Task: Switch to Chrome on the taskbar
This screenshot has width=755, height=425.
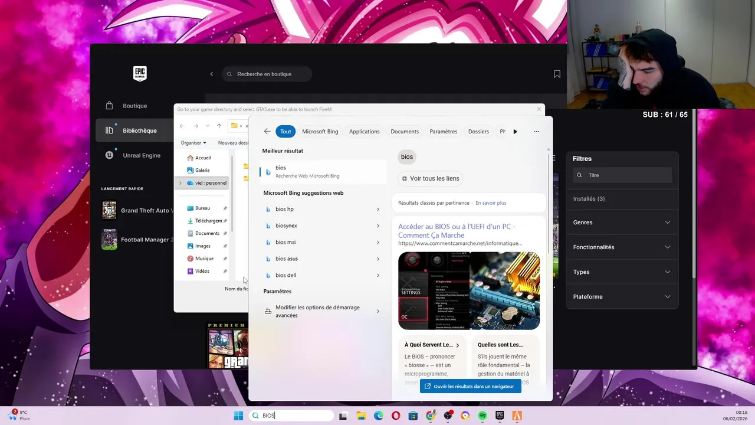Action: (x=431, y=416)
